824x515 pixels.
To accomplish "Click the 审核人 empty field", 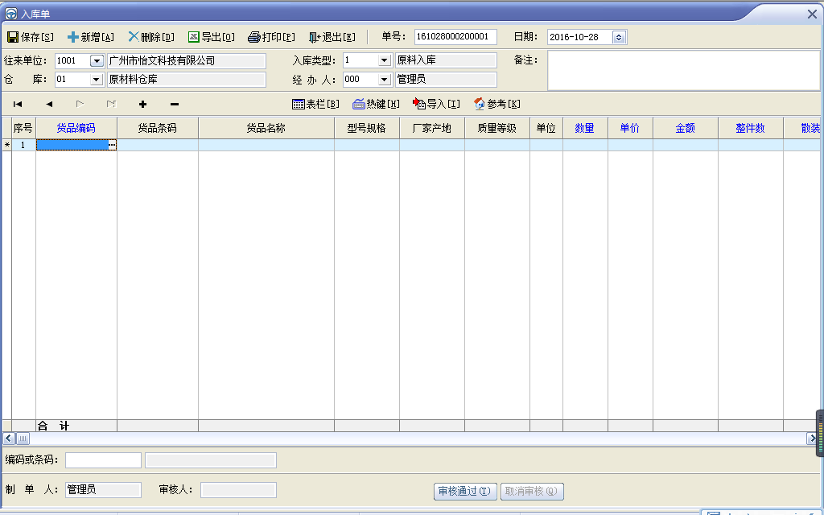I will [238, 490].
